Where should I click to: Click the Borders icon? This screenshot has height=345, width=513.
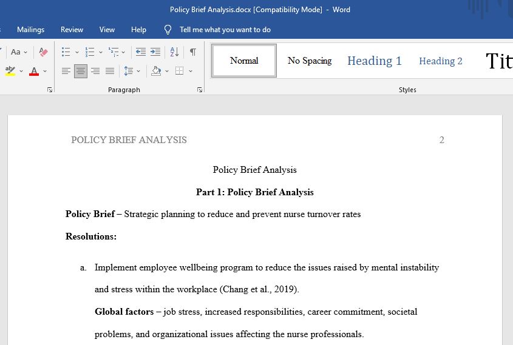[179, 71]
